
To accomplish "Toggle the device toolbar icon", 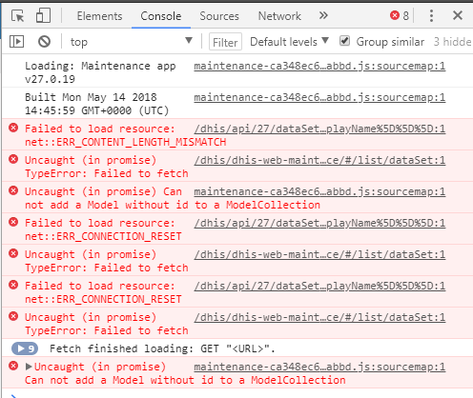I will (x=43, y=15).
